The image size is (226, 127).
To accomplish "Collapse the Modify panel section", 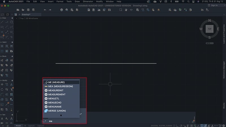I will click(x=1, y=80).
